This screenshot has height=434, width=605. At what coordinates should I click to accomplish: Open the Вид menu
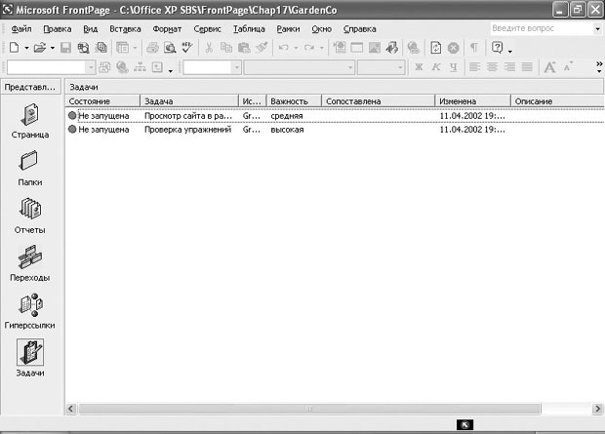pyautogui.click(x=91, y=29)
